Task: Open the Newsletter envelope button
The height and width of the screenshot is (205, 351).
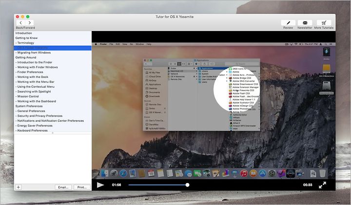Action: pos(305,23)
